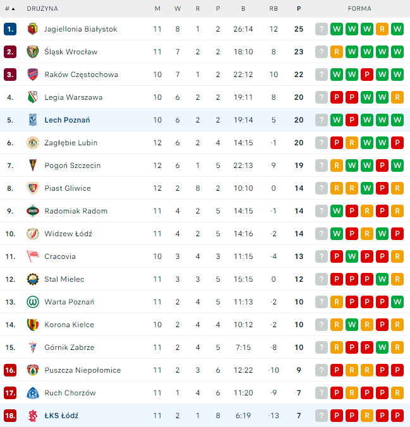Click the Śląsk Wrocław team logo
This screenshot has width=410, height=427.
pos(33,52)
